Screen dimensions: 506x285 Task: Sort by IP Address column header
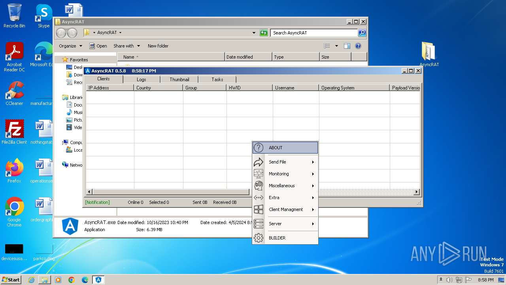[110, 88]
